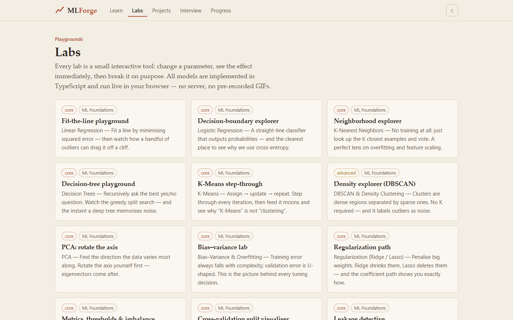Image resolution: width=513 pixels, height=320 pixels.
Task: Click the advanced tag on Density explorer
Action: click(346, 173)
